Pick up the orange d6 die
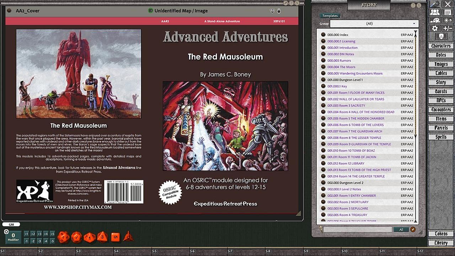The width and height of the screenshot is (455, 256). 115,237
